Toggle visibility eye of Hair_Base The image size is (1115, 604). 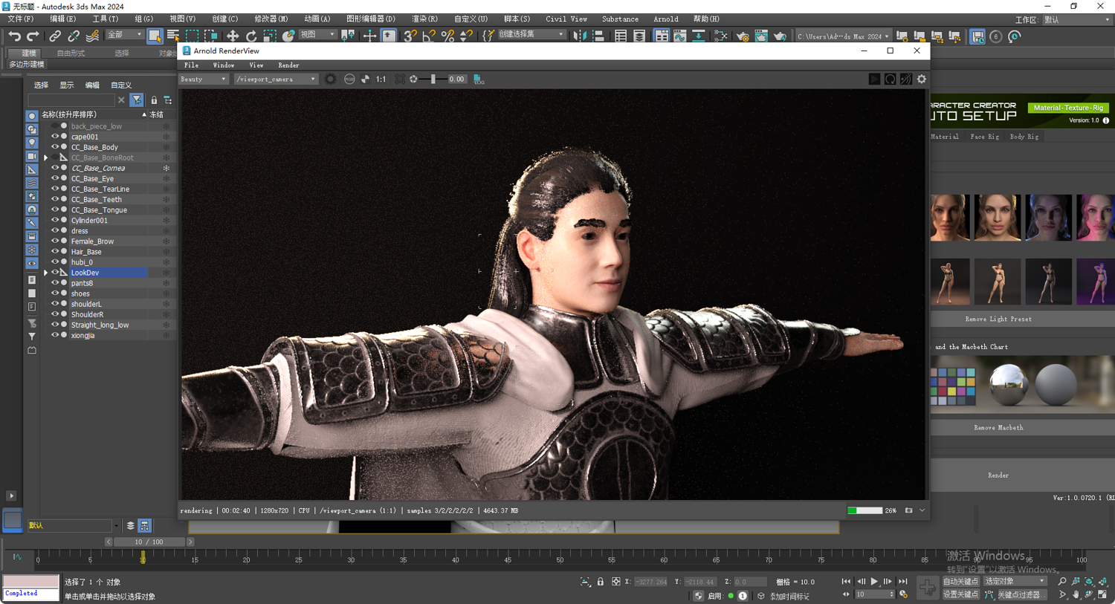(54, 251)
